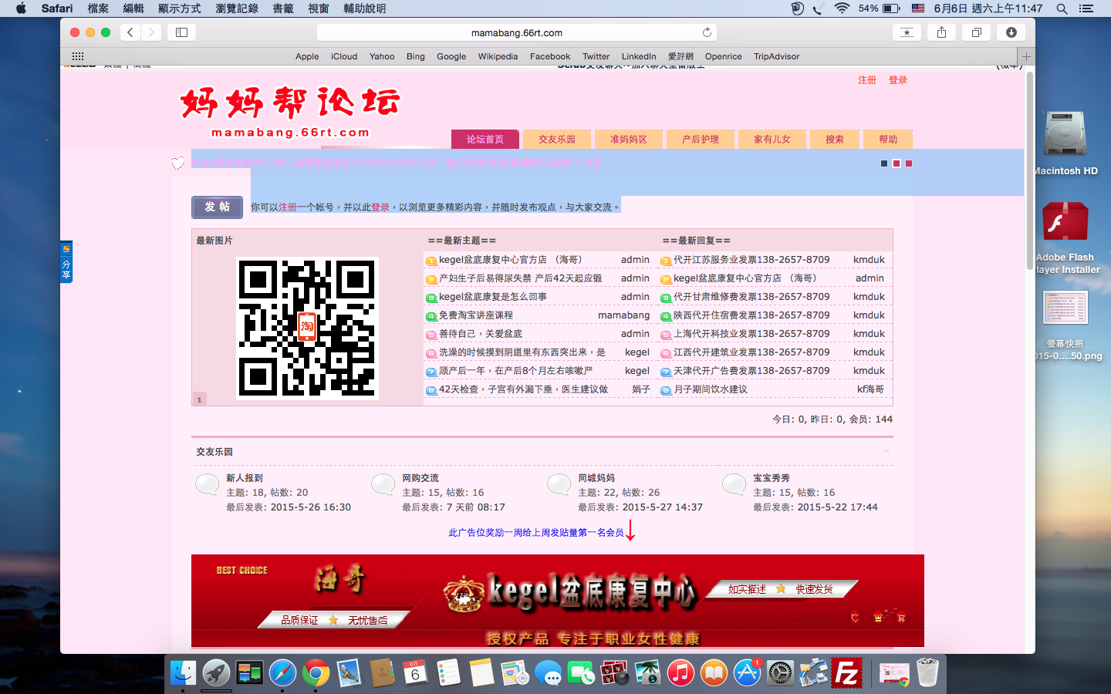Screen dimensions: 1111x694
Task: Reload the page with the refresh icon
Action: [x=707, y=32]
